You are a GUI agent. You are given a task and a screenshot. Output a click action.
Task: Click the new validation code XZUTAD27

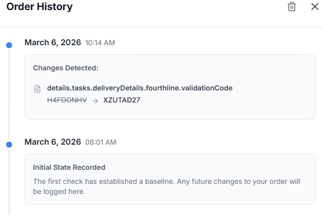[x=121, y=100]
